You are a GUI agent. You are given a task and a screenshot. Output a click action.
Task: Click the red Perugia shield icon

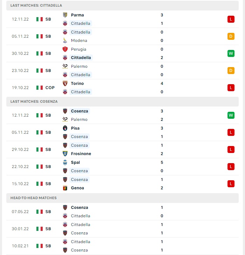[x=65, y=49]
